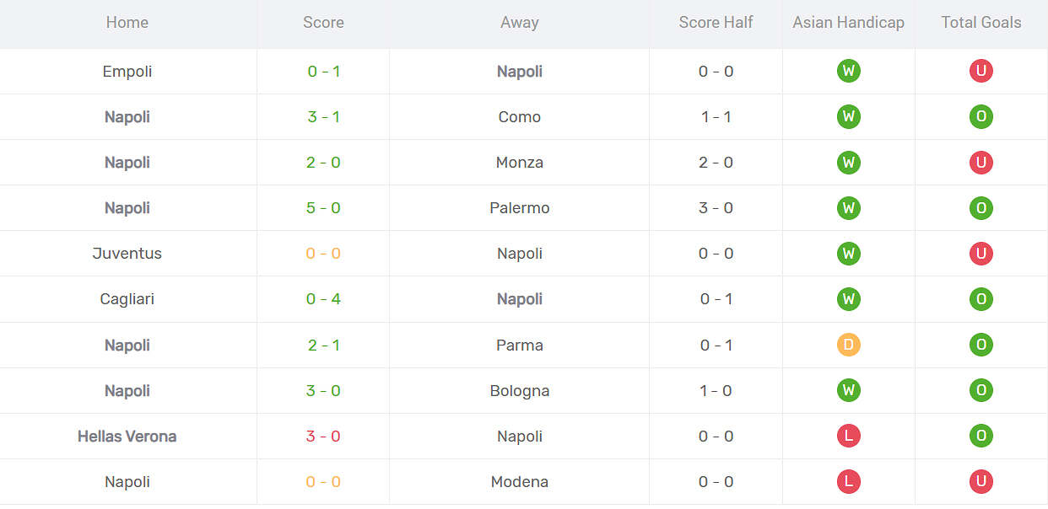Open the Juventus team link
Screen dimensions: 1048x509
(x=127, y=254)
